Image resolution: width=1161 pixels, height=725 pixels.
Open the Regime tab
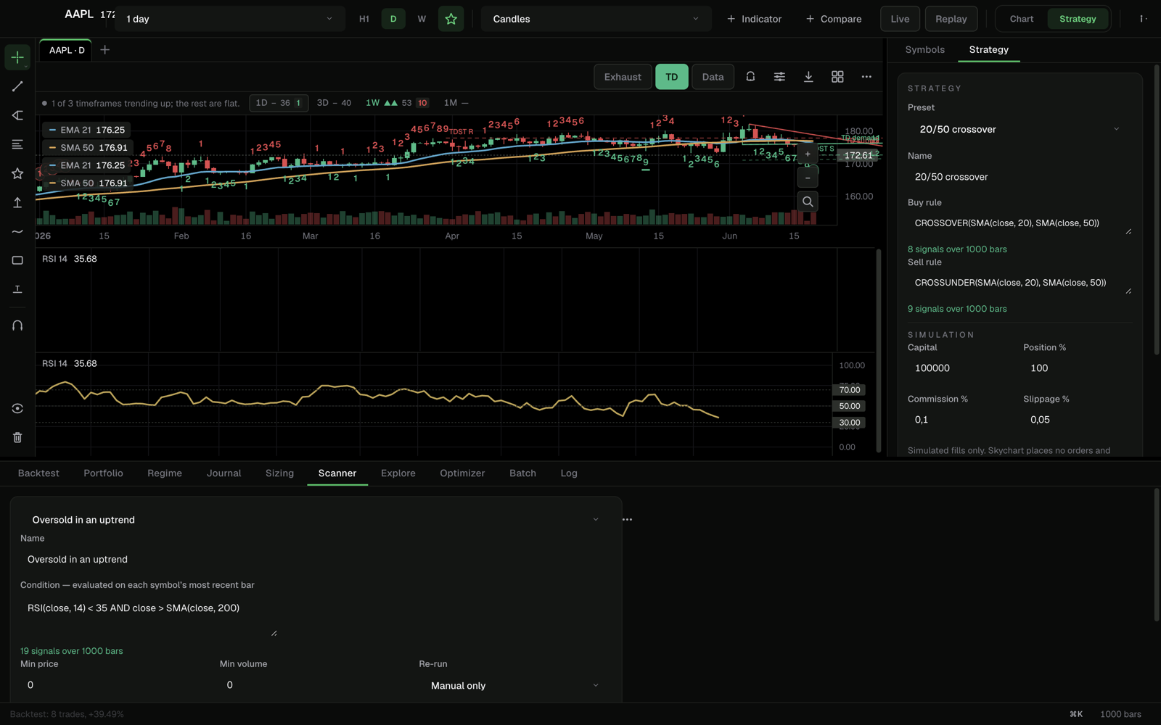click(165, 473)
